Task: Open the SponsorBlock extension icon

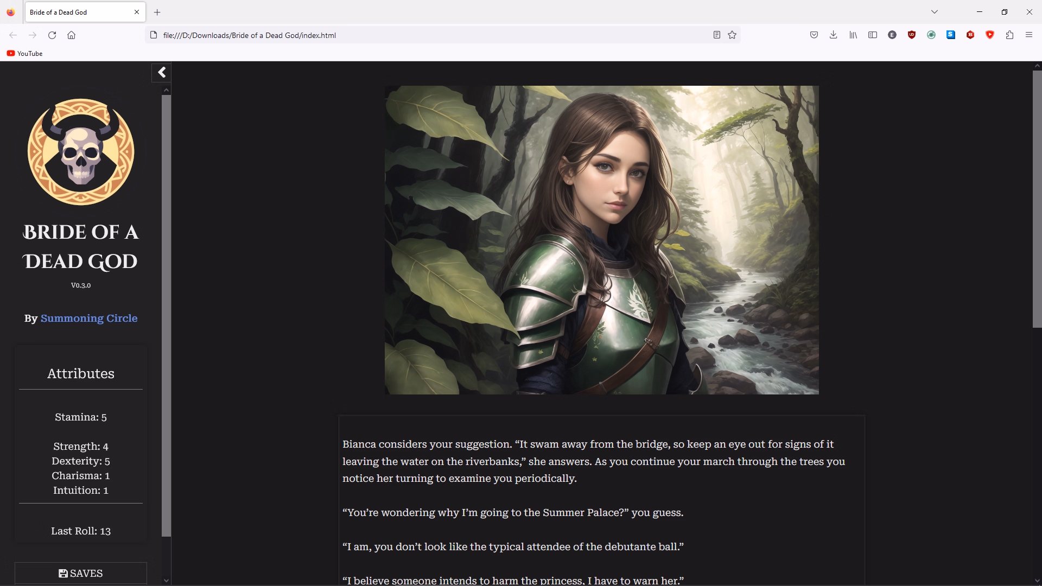Action: coord(990,35)
